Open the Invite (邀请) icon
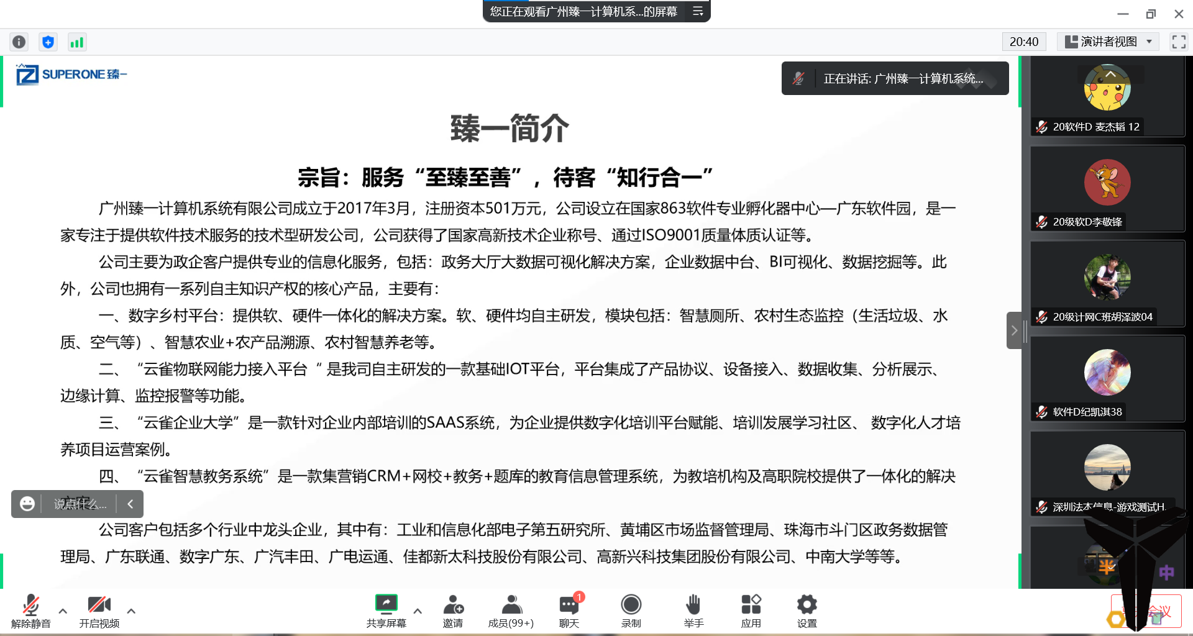 coord(453,611)
